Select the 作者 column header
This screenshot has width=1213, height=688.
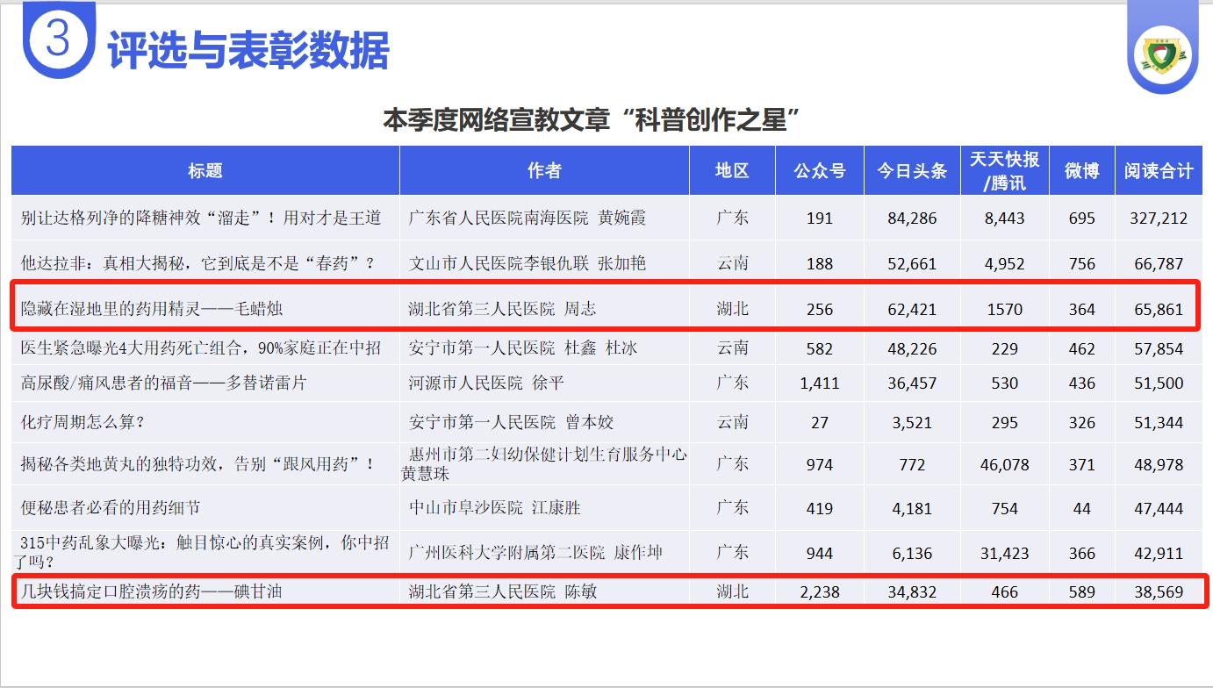pos(544,170)
